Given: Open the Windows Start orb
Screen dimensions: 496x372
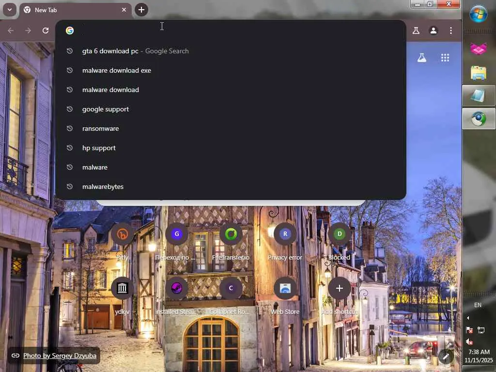Looking at the screenshot, I should (x=478, y=13).
